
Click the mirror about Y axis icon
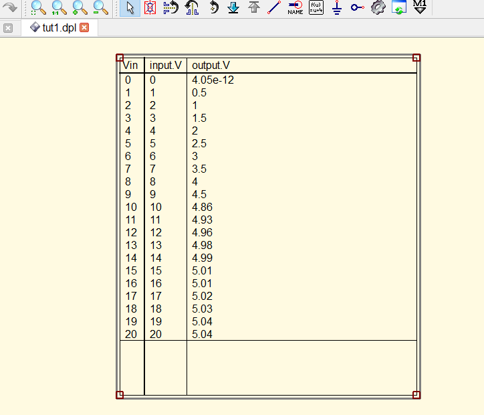pyautogui.click(x=192, y=7)
